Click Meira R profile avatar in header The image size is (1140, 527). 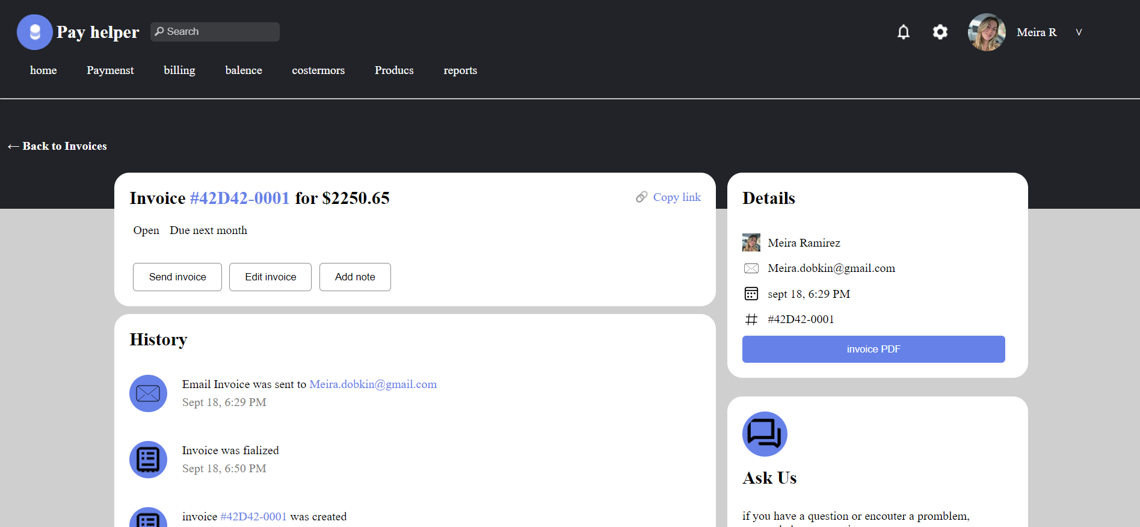tap(987, 32)
